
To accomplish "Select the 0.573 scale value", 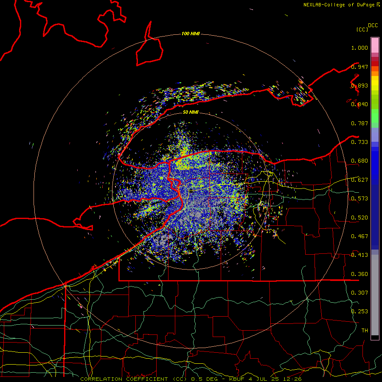I will 360,199.
